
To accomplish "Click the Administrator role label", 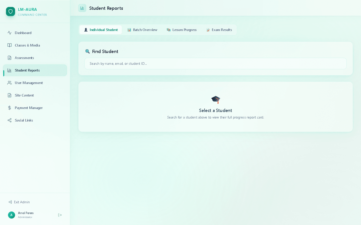I will [25, 217].
